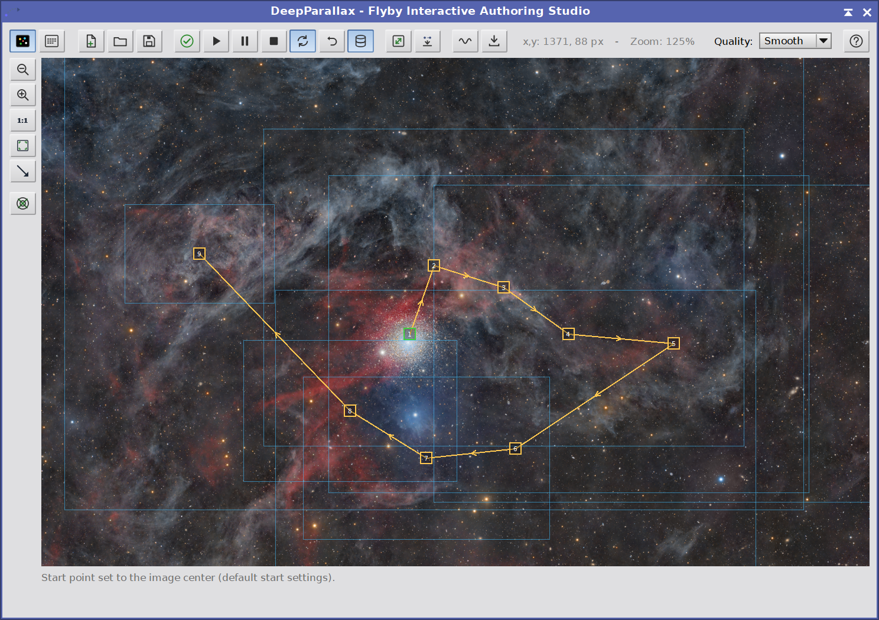Zoom in with the plus magnifier
The width and height of the screenshot is (879, 620).
(23, 95)
